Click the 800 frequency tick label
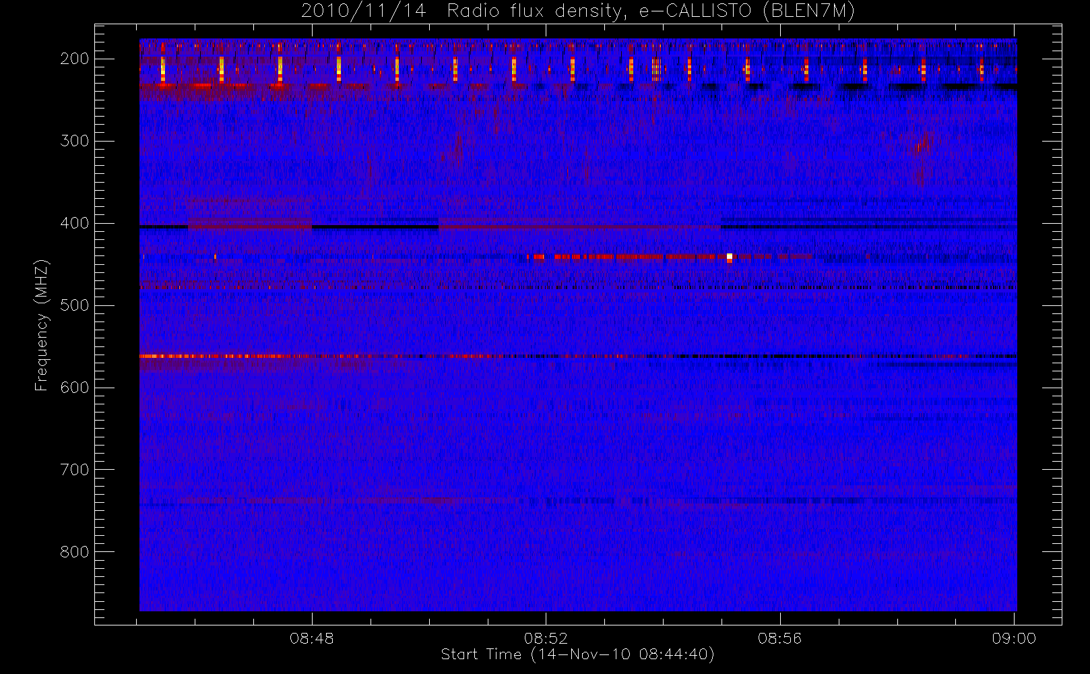This screenshot has width=1090, height=674. pos(74,552)
